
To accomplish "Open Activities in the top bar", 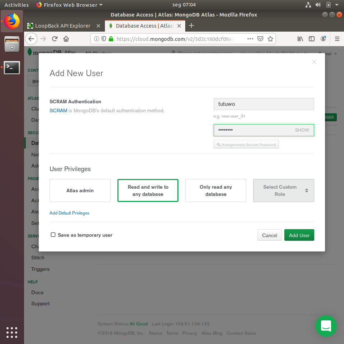I will (16, 5).
